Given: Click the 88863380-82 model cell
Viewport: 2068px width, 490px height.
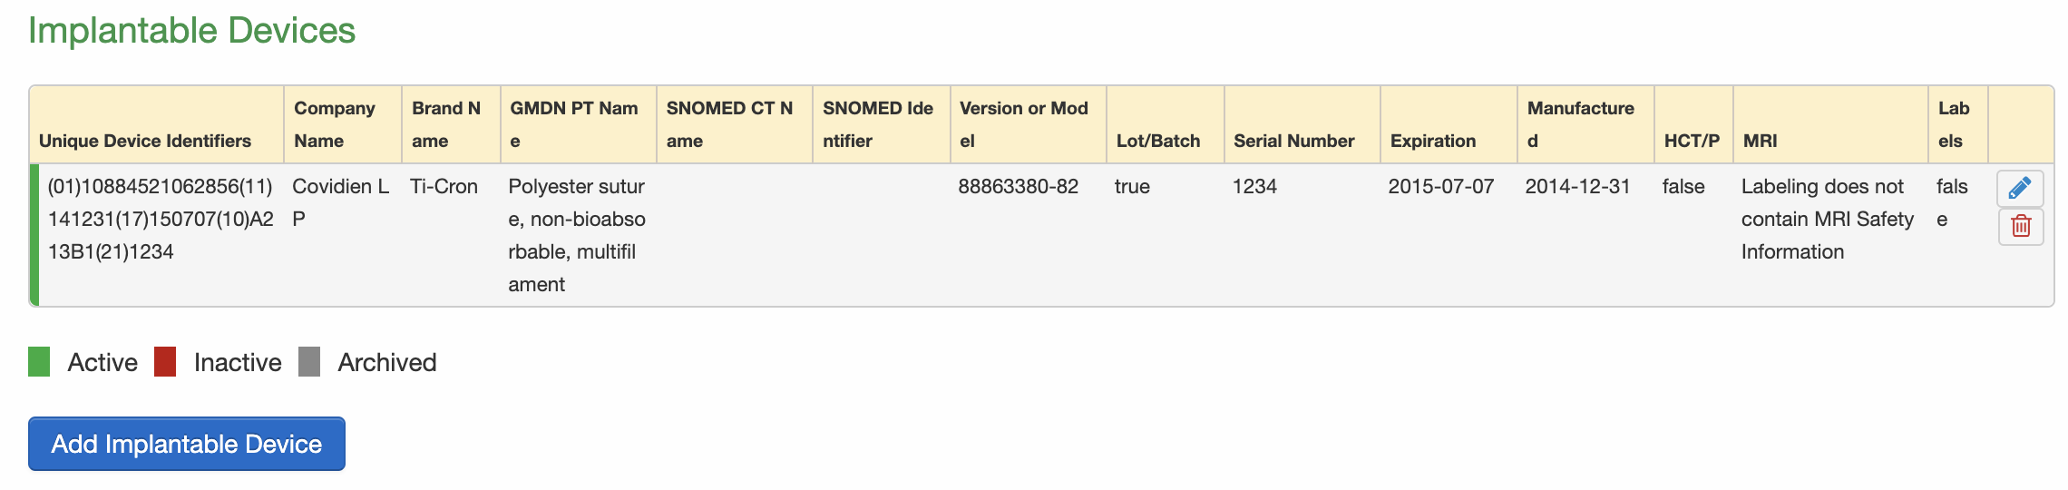Looking at the screenshot, I should point(1018,186).
